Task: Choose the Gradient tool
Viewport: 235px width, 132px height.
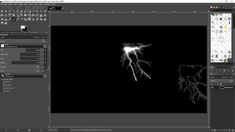Action: tap(6, 19)
